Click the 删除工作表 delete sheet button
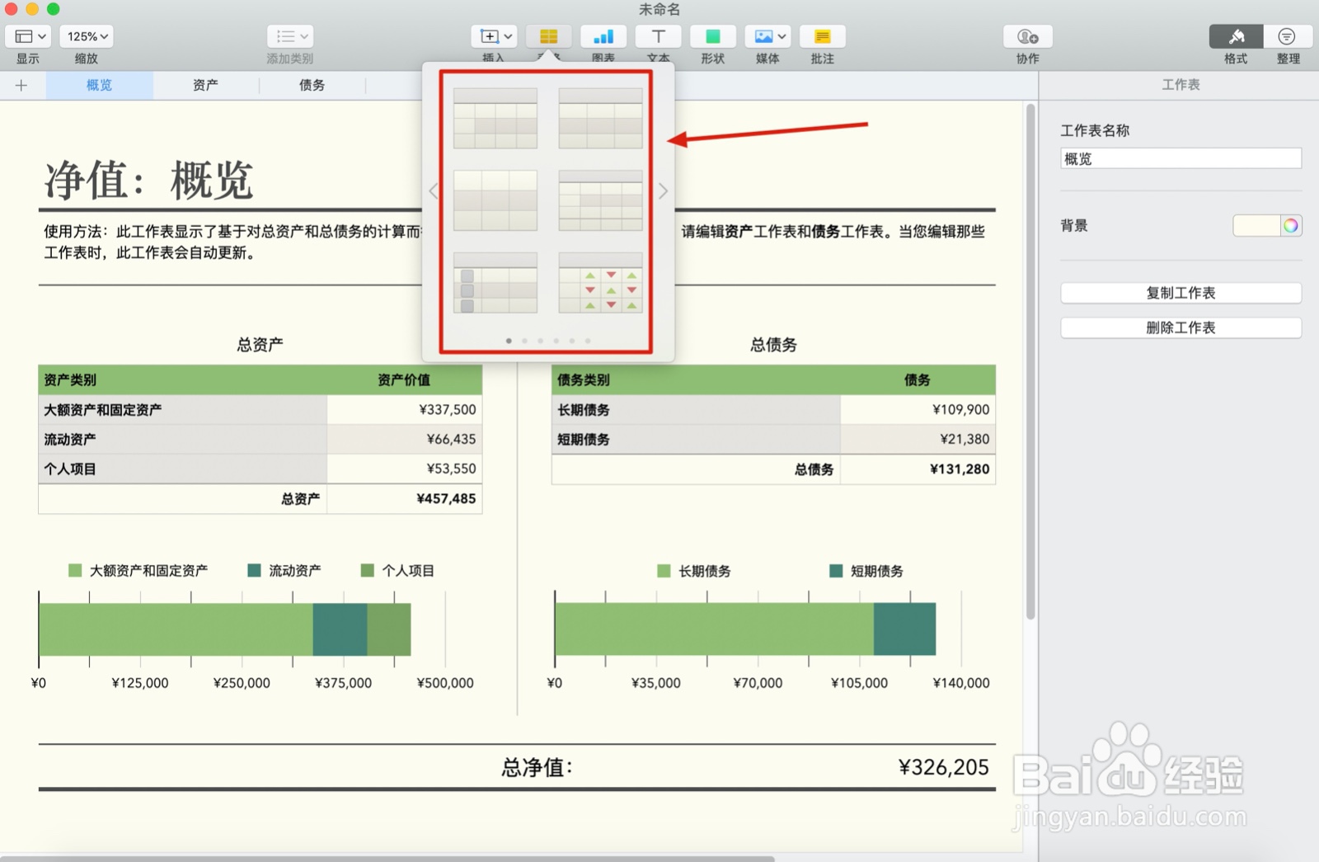1319x862 pixels. 1181,327
